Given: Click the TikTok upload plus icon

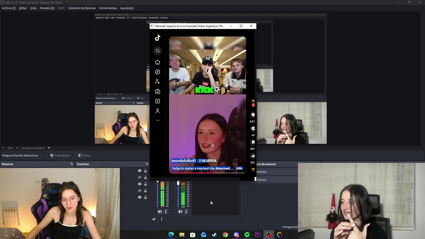Looking at the screenshot, I should 158,101.
